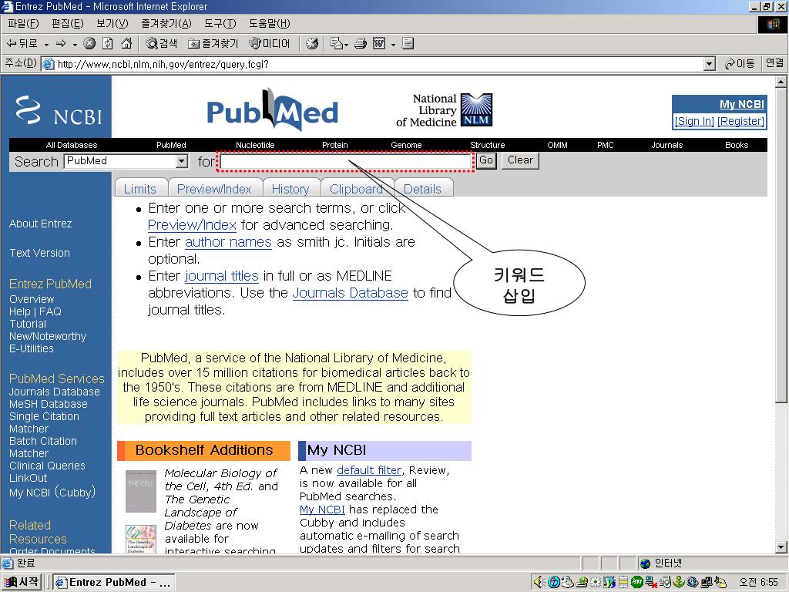The height and width of the screenshot is (592, 789).
Task: Click the Go search button
Action: click(486, 160)
